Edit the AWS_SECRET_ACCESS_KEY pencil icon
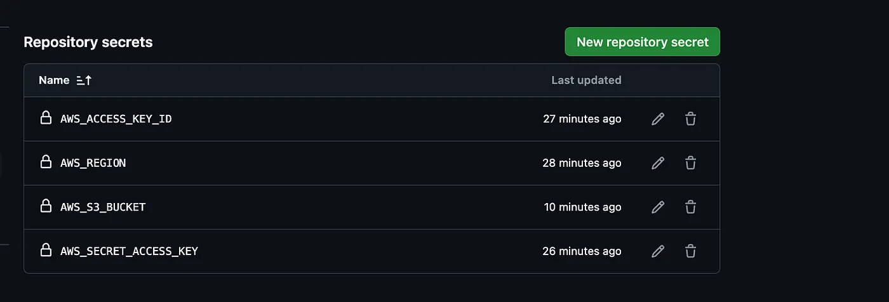This screenshot has width=889, height=302. pos(658,251)
